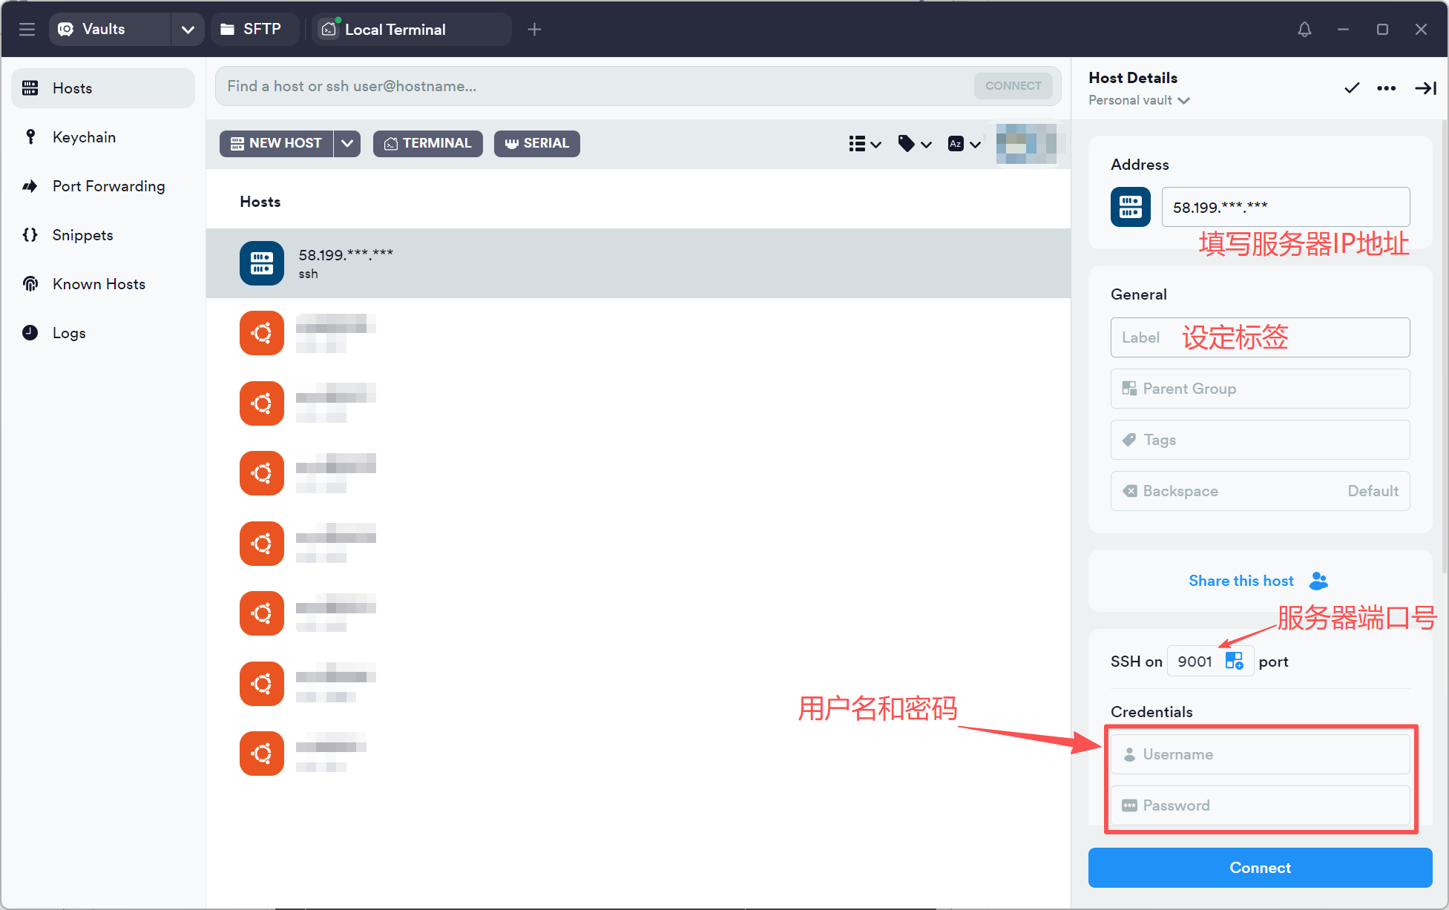Open the tags filter dropdown
The width and height of the screenshot is (1449, 910).
(x=914, y=144)
